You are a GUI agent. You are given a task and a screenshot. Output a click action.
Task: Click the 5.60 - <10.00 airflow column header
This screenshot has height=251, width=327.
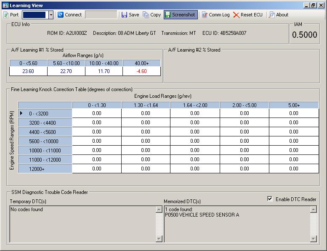pyautogui.click(x=66, y=63)
